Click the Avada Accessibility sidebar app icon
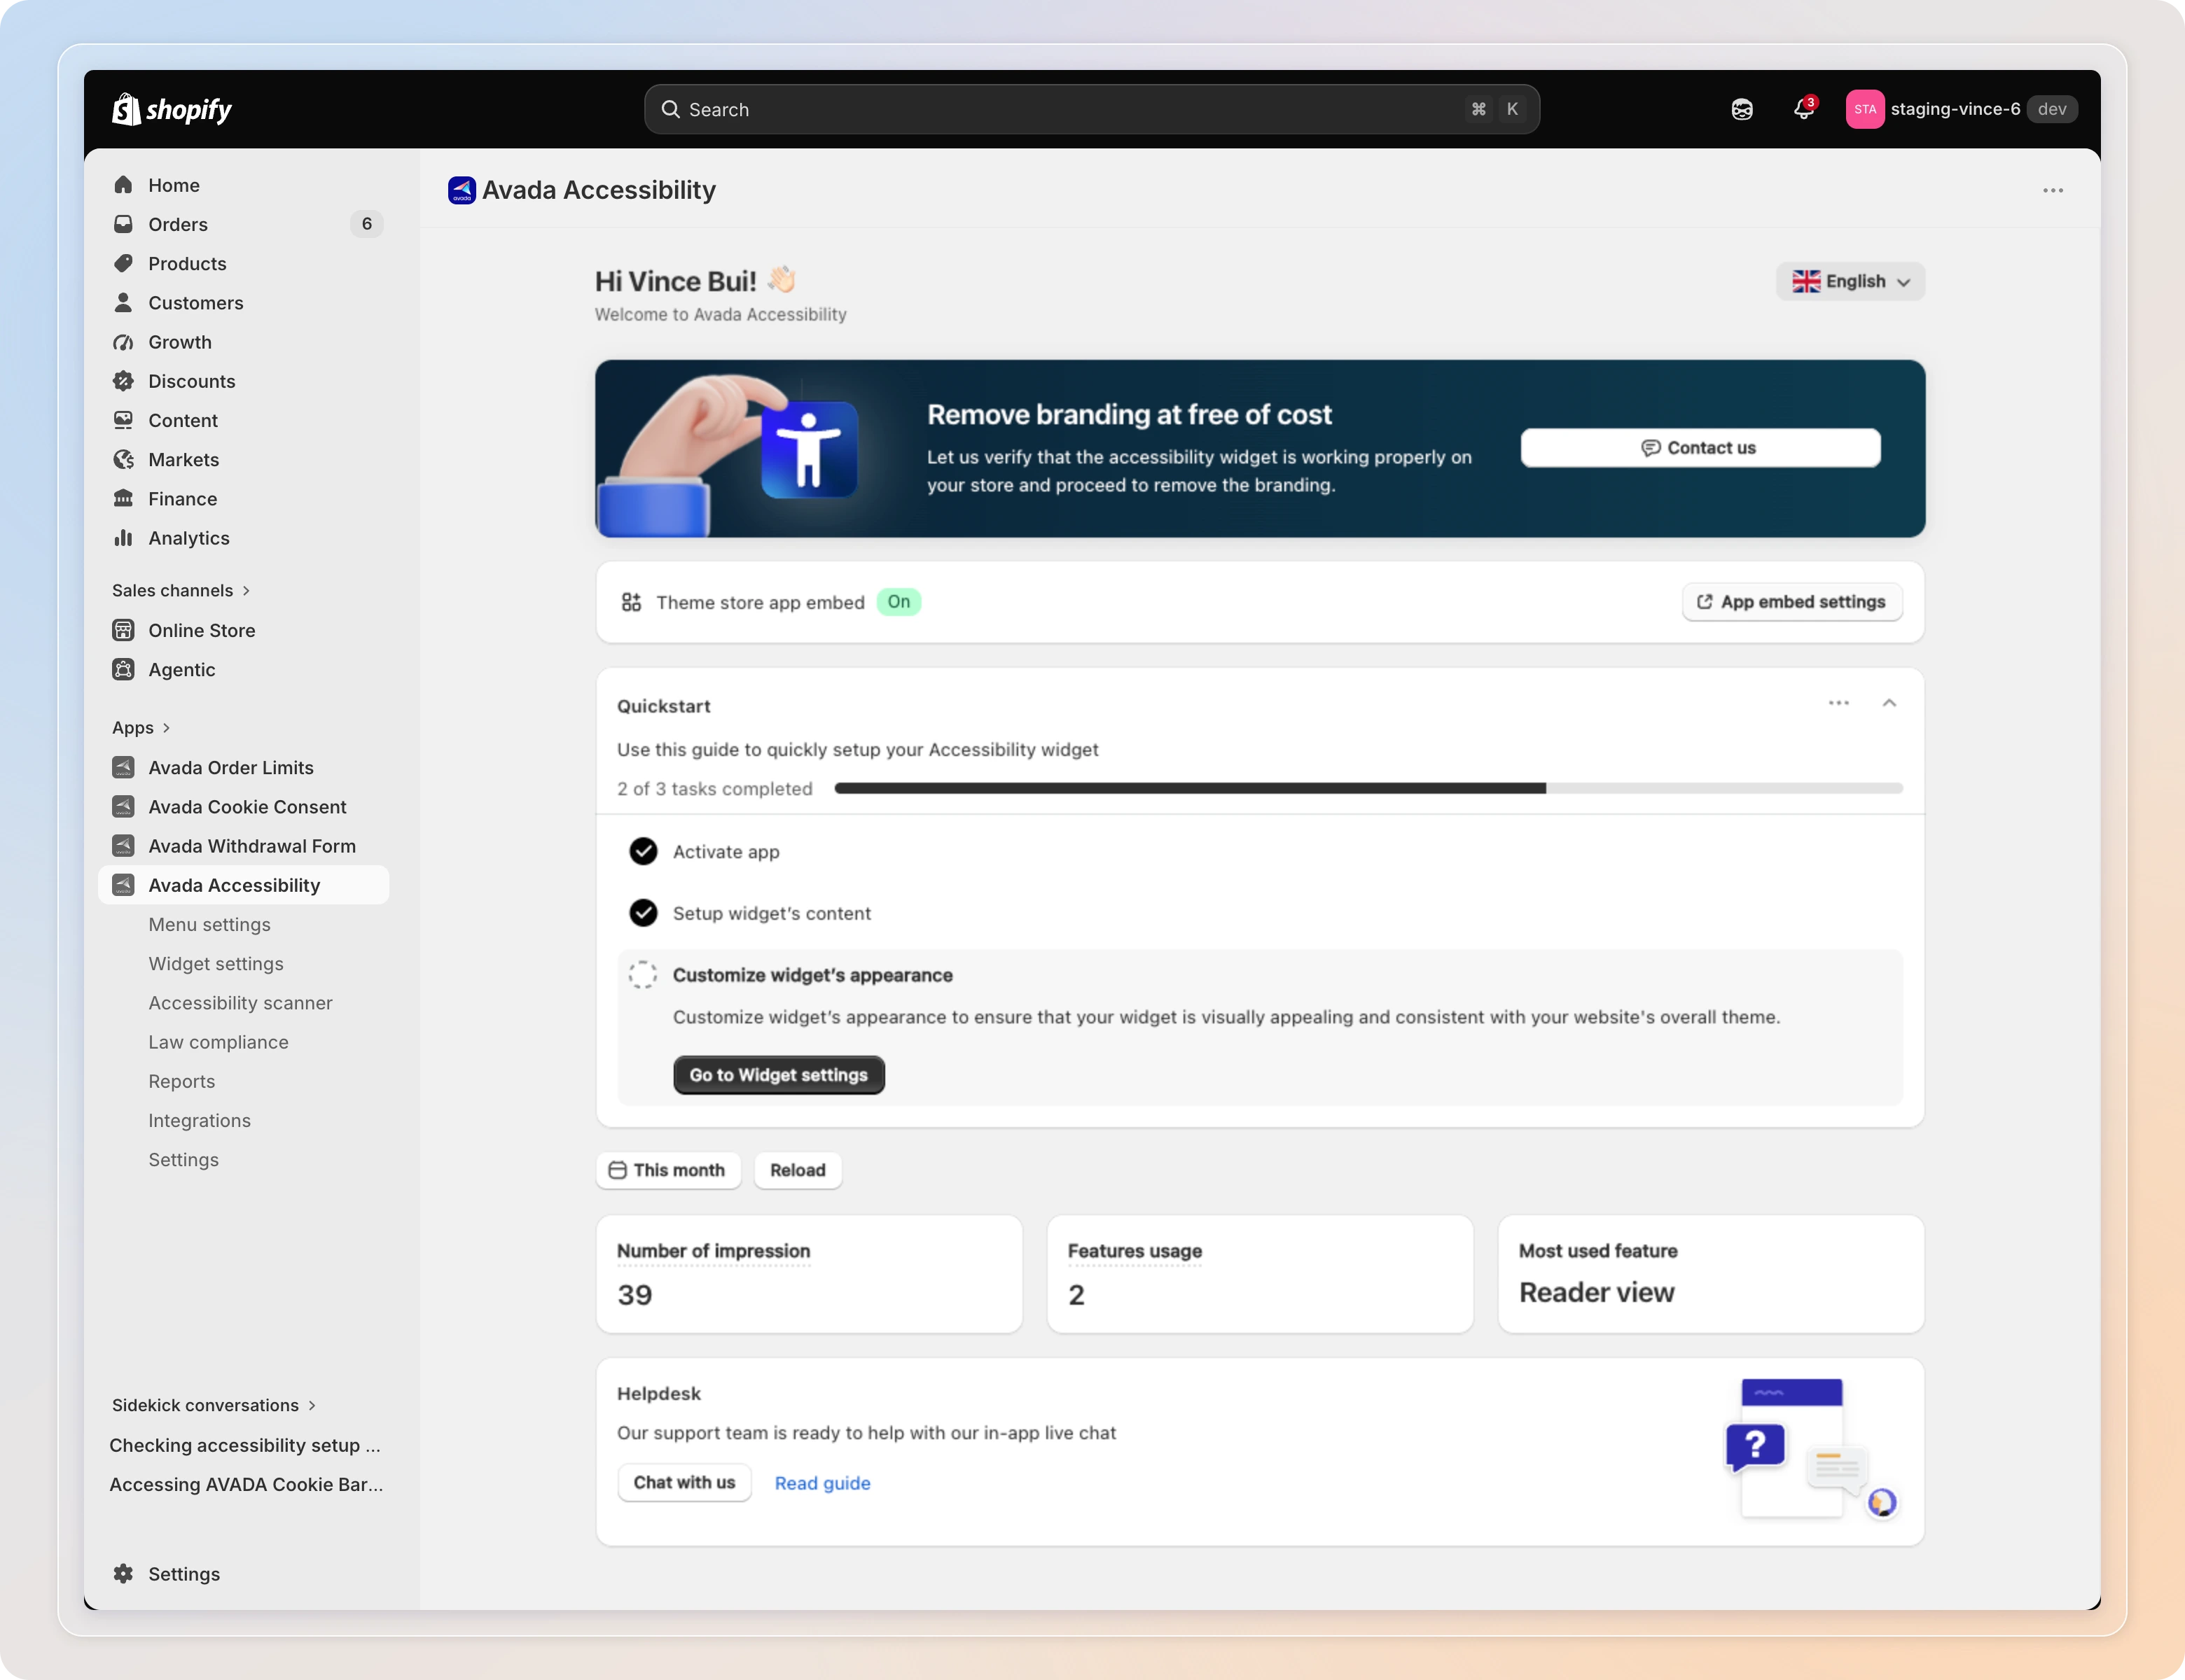Image resolution: width=2185 pixels, height=1680 pixels. [x=123, y=885]
